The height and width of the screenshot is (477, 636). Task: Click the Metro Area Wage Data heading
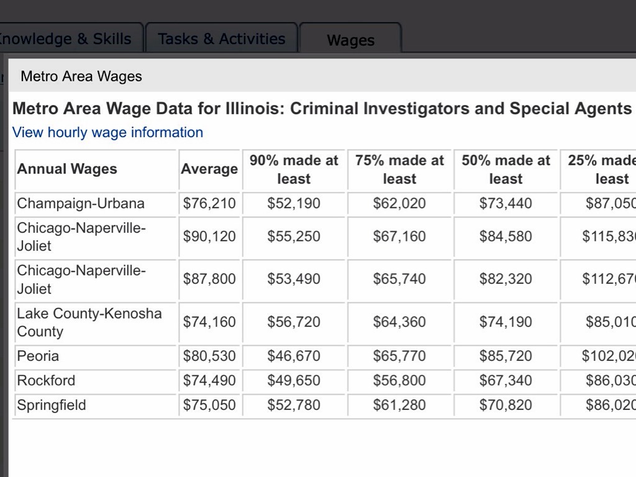322,109
